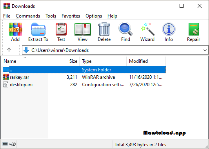Launch the Wizard wand tool
The width and height of the screenshot is (209, 149).
tap(147, 29)
